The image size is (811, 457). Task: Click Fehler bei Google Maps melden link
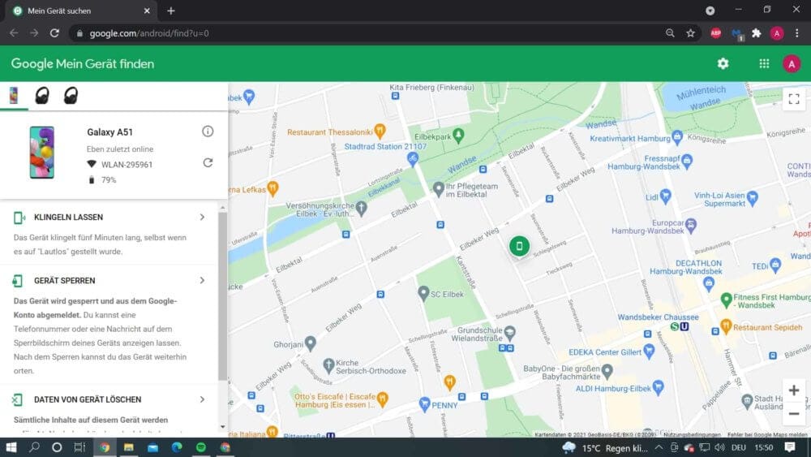[767, 435]
